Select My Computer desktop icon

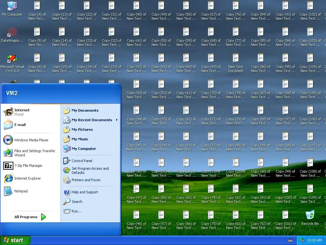12,9
